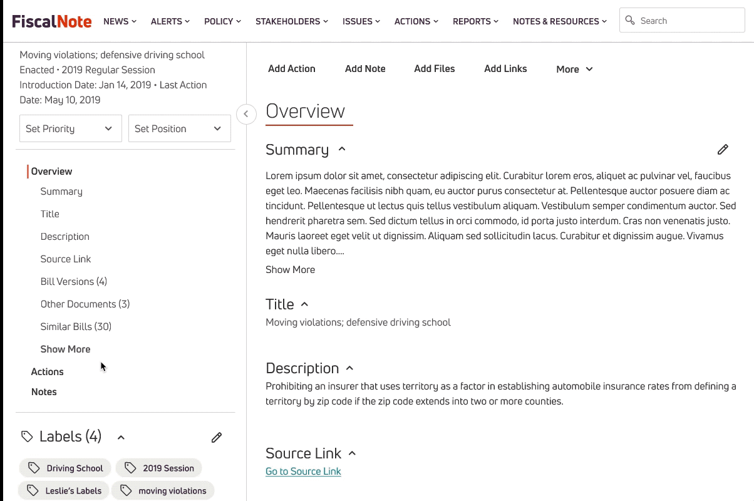Click the Search input field
The height and width of the screenshot is (501, 754).
coord(682,21)
